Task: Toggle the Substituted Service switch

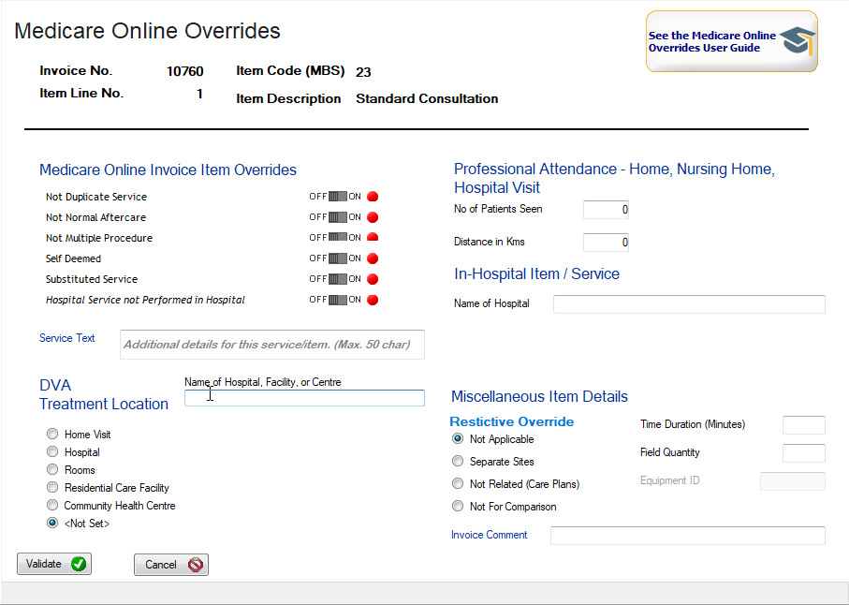Action: click(x=337, y=279)
